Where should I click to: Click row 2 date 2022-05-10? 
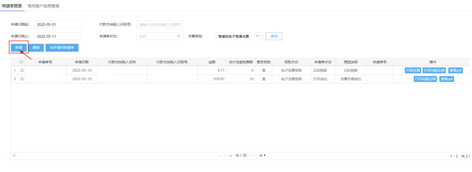pos(82,79)
